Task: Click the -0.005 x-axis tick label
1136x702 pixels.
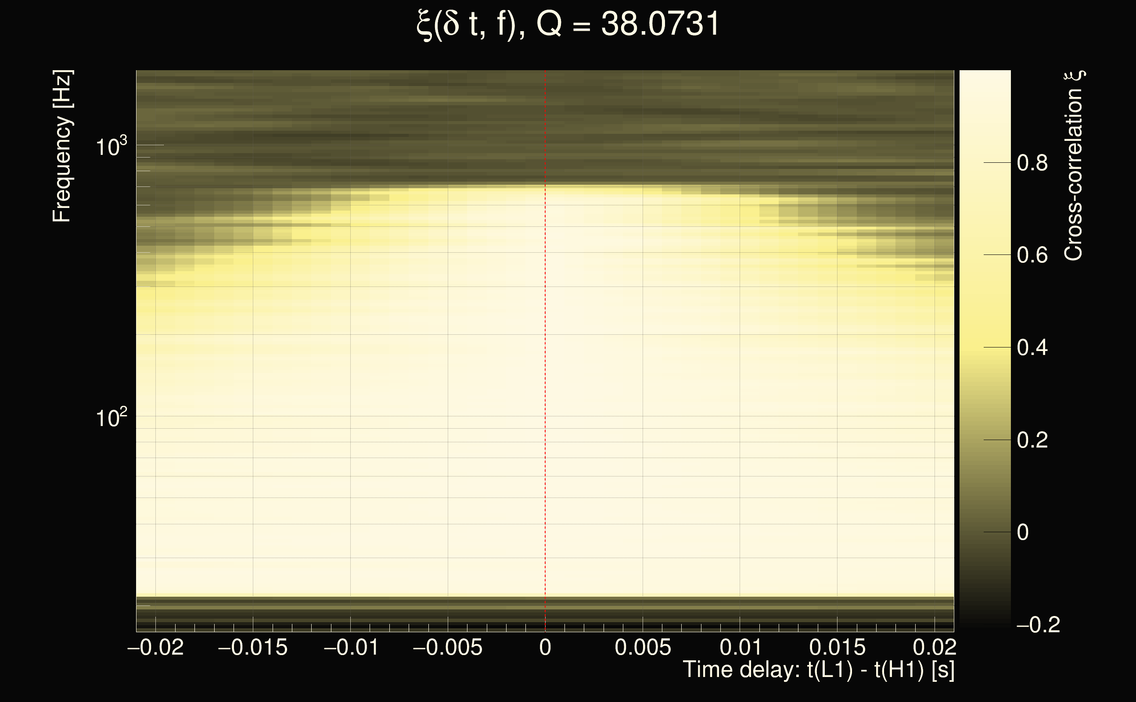Action: click(x=448, y=647)
